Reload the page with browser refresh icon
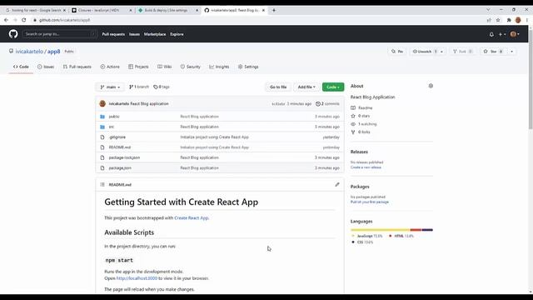The width and height of the screenshot is (533, 300). [x=24, y=20]
